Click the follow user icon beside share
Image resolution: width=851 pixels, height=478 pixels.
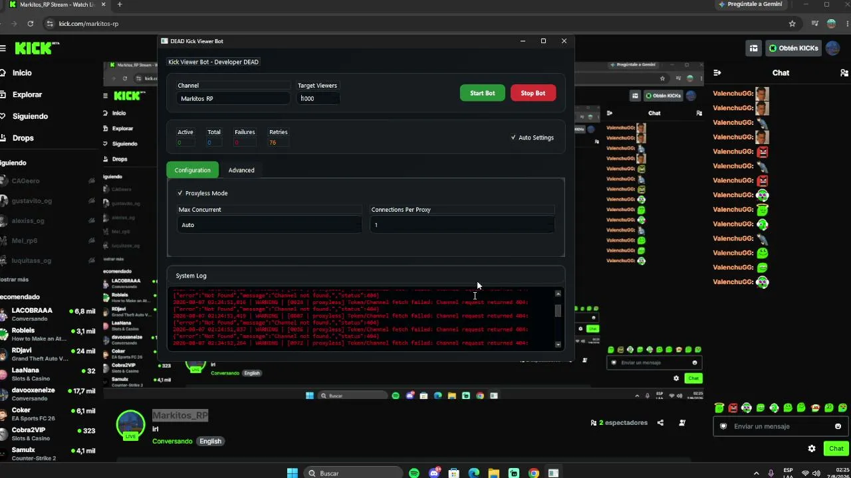pyautogui.click(x=682, y=423)
